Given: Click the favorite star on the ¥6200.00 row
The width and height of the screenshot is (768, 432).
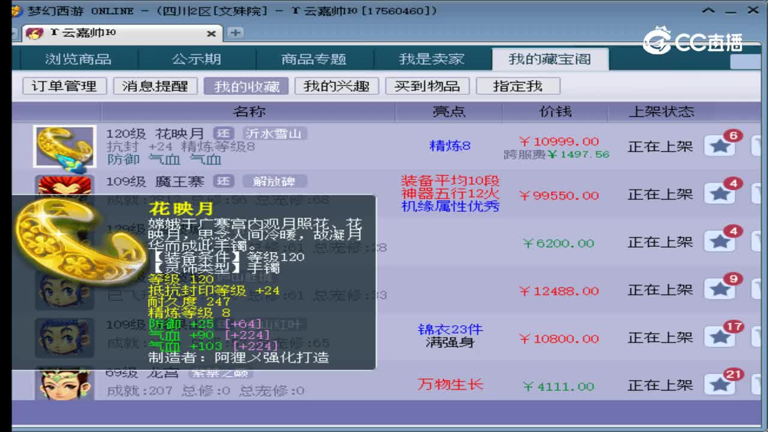Looking at the screenshot, I should (719, 242).
